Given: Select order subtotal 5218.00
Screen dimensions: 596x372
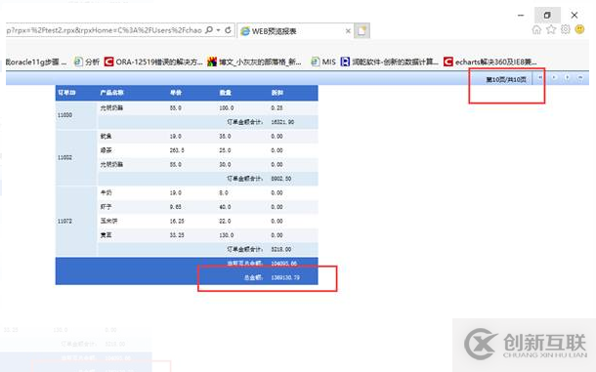Looking at the screenshot, I should [280, 249].
